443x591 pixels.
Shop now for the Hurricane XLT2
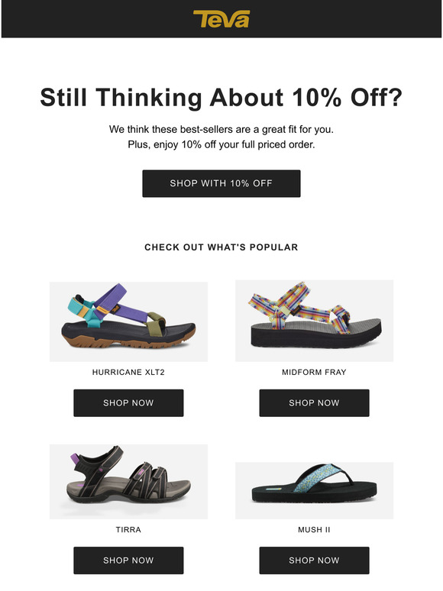click(128, 403)
